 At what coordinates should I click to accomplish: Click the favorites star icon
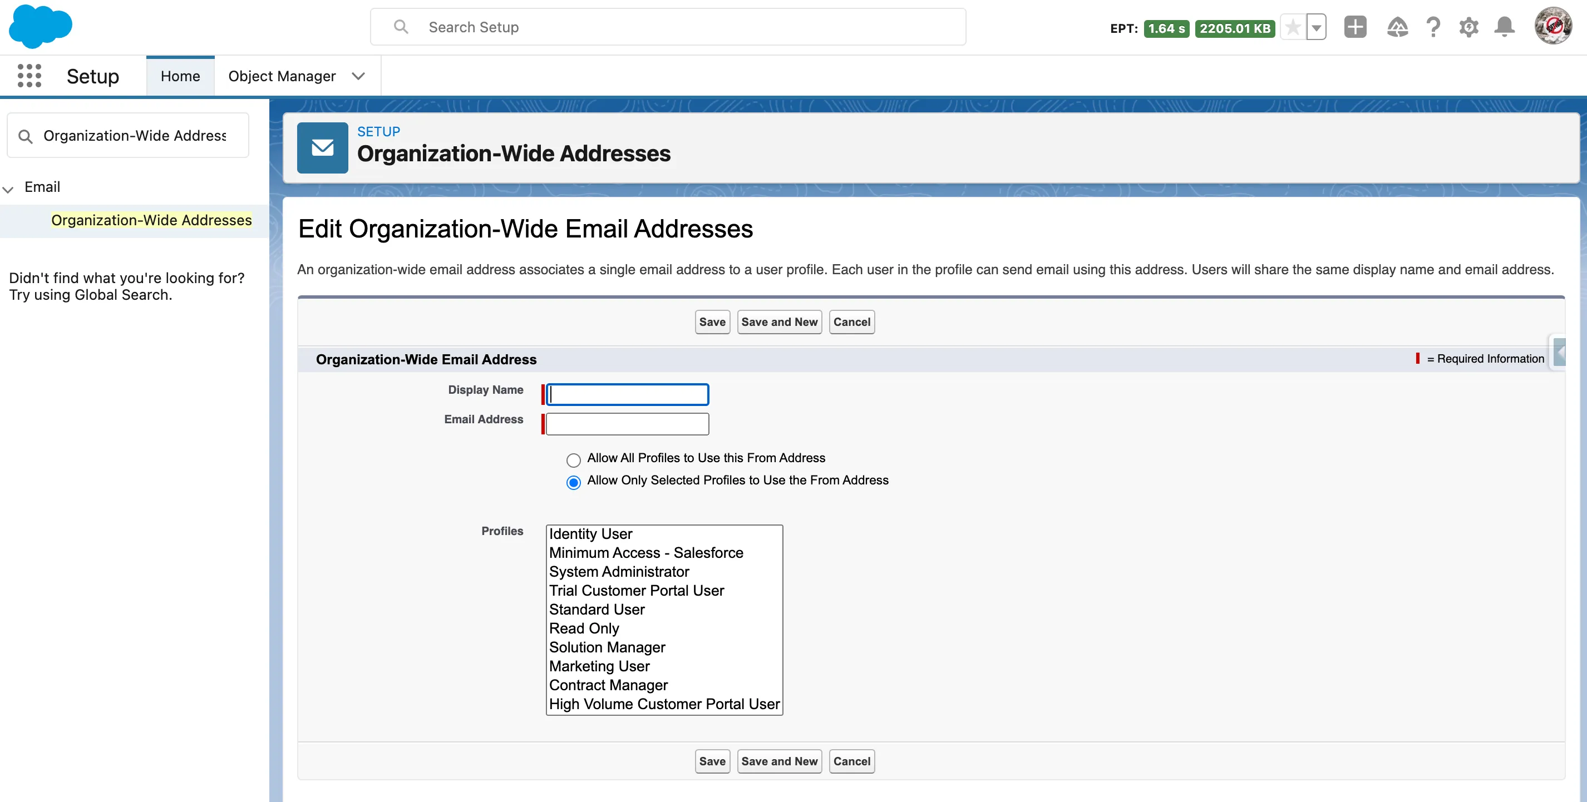click(1293, 27)
